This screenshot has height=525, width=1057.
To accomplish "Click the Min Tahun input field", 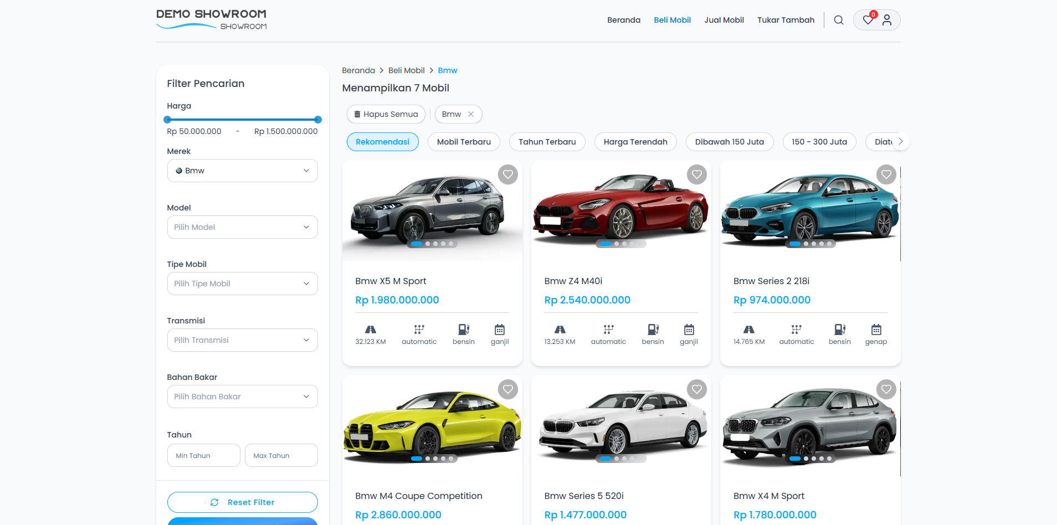I will 203,455.
